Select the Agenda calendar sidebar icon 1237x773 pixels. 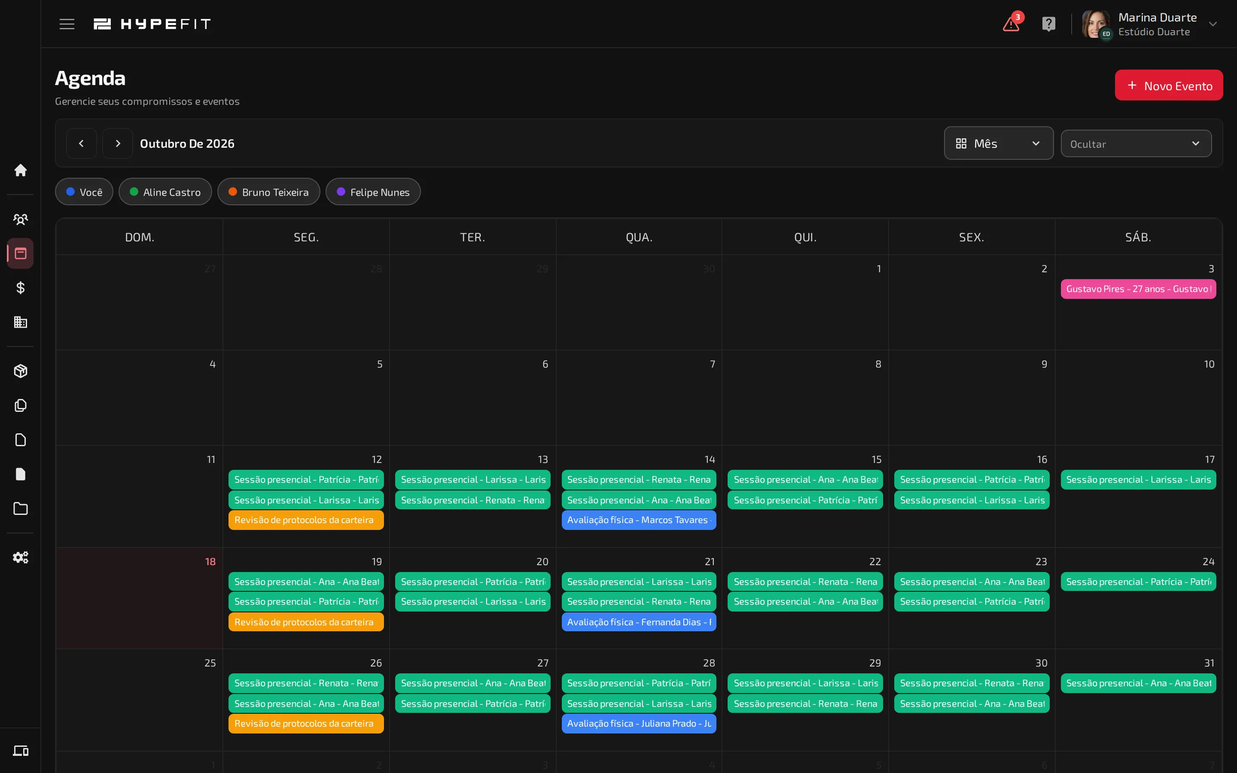(21, 253)
